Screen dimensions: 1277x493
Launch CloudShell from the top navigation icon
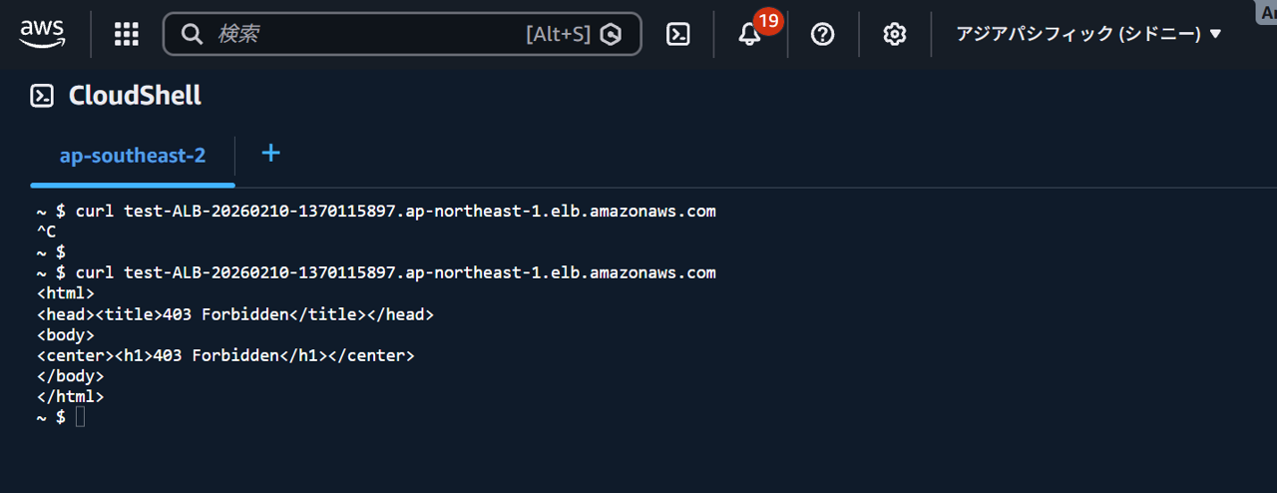point(678,34)
